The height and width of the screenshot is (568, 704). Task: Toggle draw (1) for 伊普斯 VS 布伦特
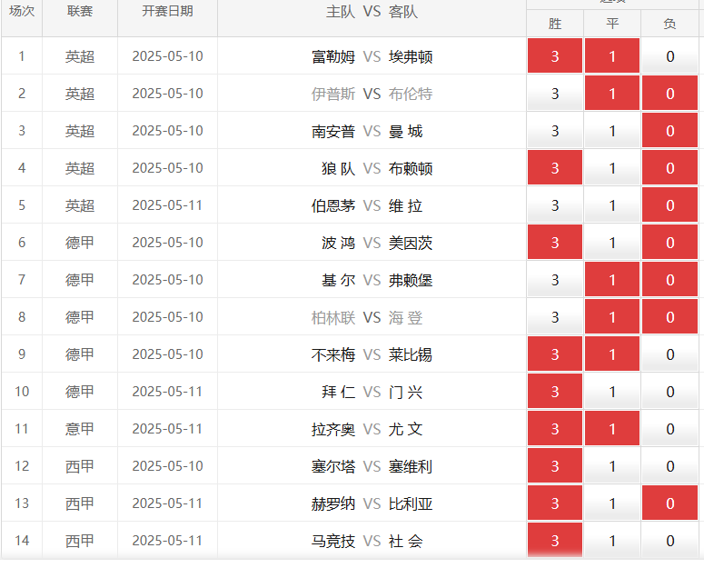[x=612, y=93]
